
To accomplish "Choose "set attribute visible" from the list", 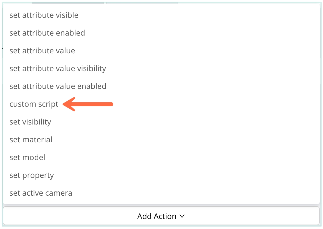I will point(44,15).
